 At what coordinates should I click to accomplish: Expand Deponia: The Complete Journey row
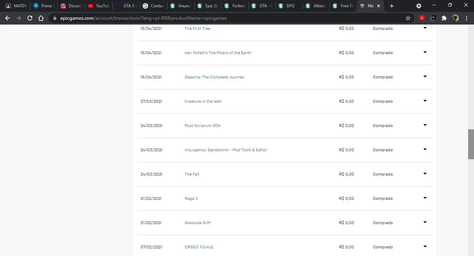point(425,77)
